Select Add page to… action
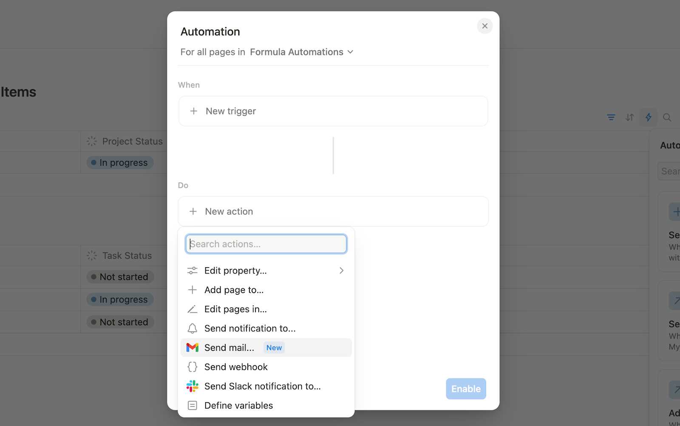The image size is (680, 426). [x=234, y=290]
